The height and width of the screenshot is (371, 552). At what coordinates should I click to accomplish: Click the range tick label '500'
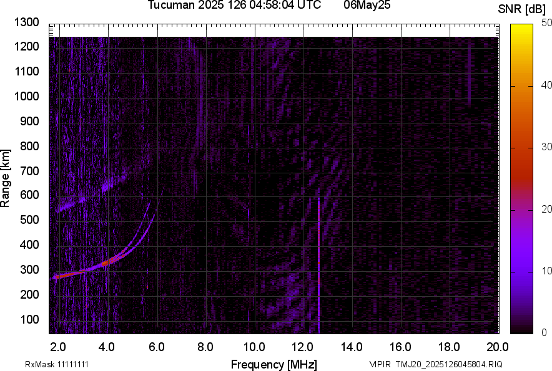(29, 219)
